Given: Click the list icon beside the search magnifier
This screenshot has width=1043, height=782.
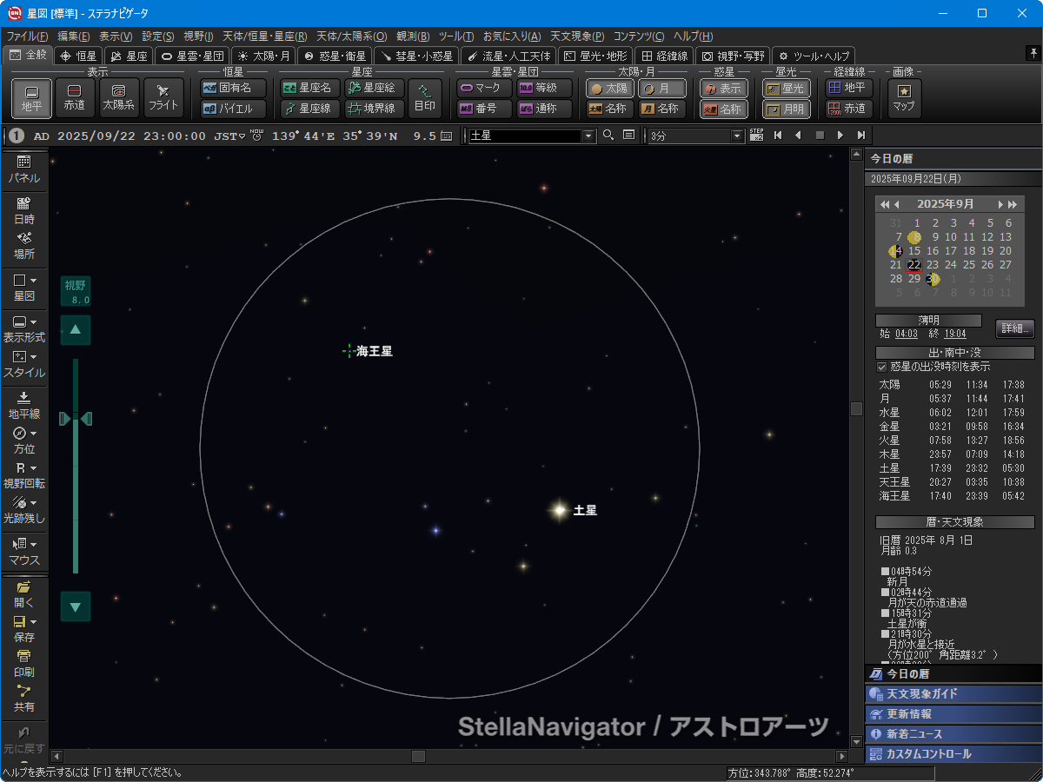Looking at the screenshot, I should click(x=628, y=136).
